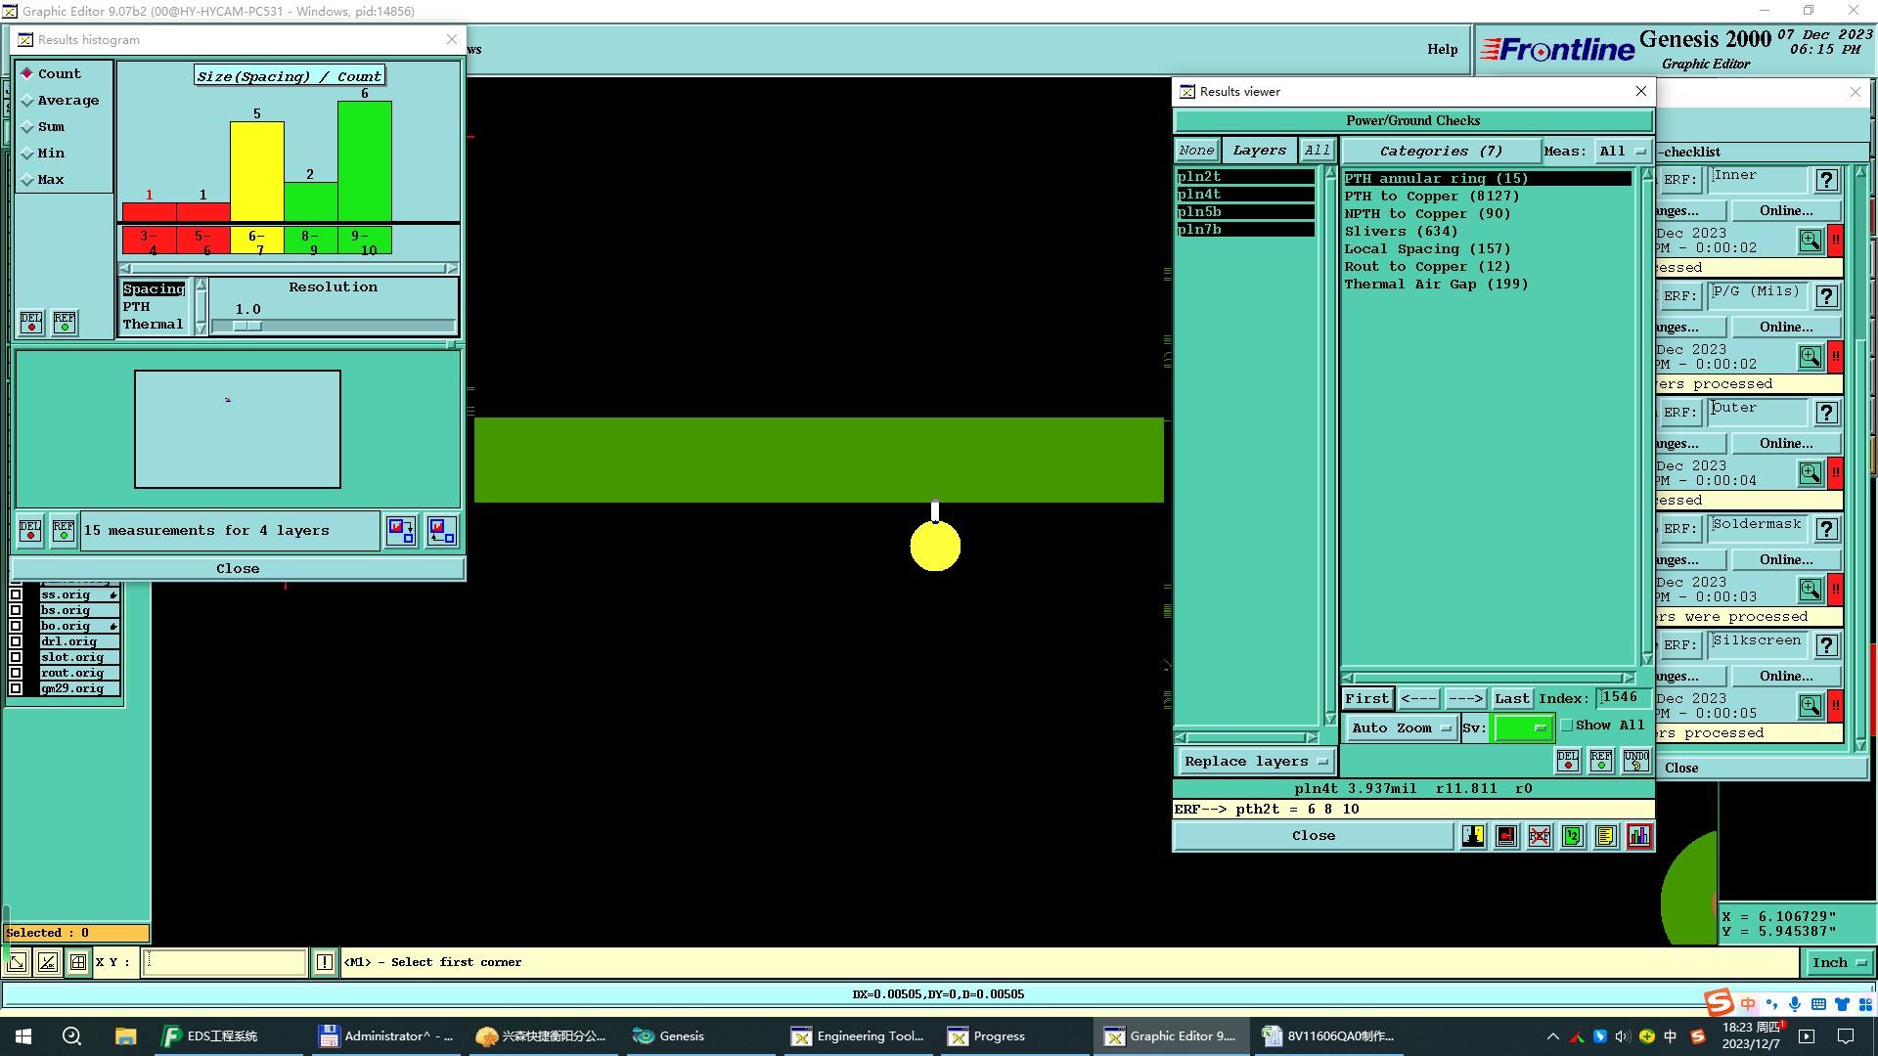Open the Meas All dropdown

[x=1623, y=152]
